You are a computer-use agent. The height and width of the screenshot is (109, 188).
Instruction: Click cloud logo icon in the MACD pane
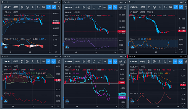coord(6,47)
